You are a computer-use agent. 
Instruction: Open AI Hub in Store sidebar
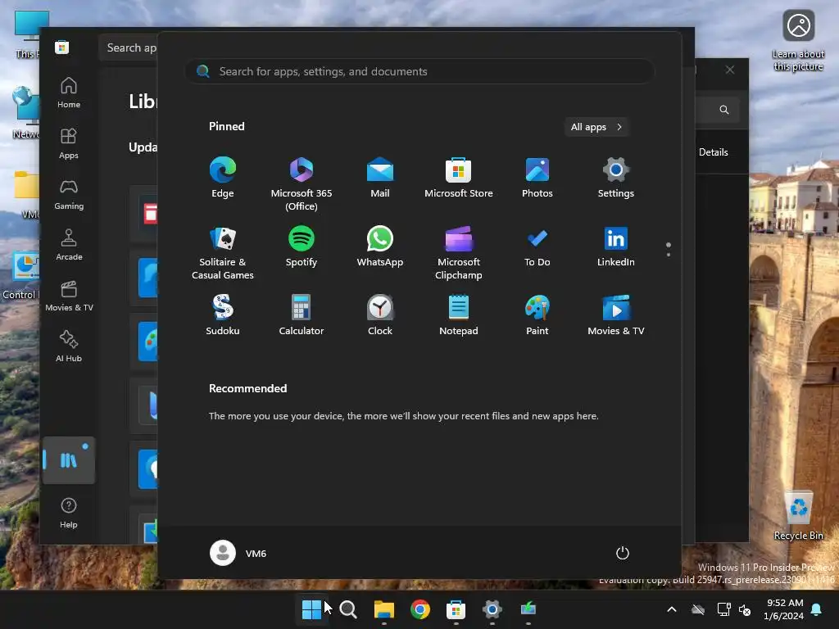69,347
